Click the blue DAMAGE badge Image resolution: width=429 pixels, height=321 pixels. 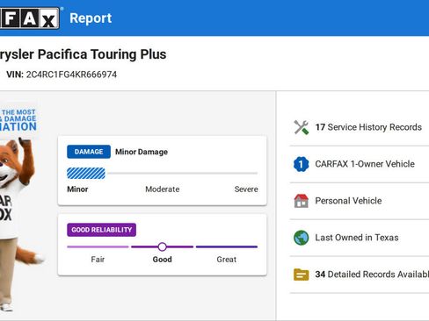(89, 152)
